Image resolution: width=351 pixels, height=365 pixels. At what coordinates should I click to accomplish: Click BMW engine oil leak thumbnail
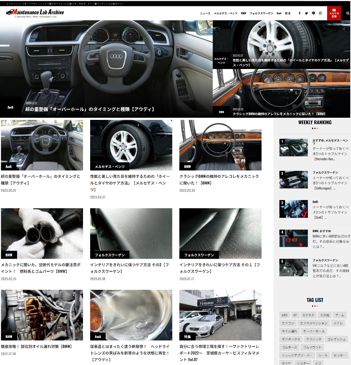tap(42, 315)
